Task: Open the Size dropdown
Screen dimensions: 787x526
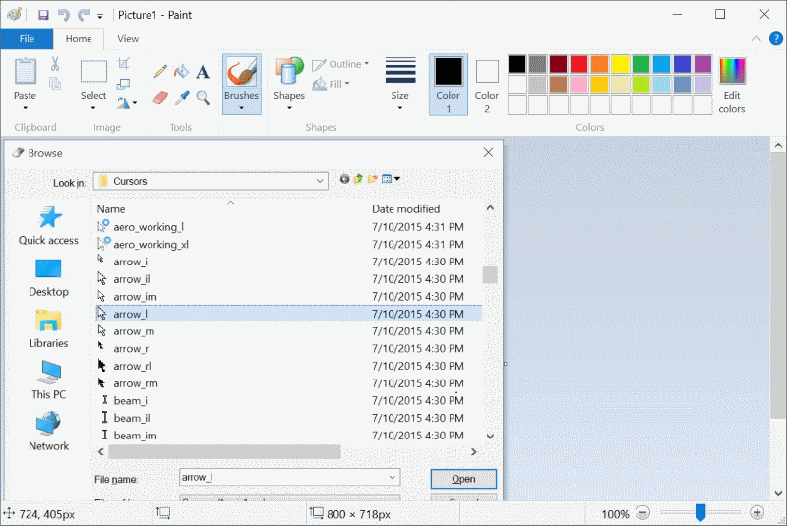Action: click(400, 108)
